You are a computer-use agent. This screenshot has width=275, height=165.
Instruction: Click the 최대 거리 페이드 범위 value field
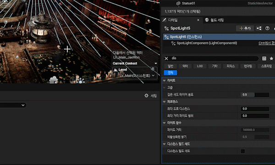pyautogui.click(x=255, y=116)
